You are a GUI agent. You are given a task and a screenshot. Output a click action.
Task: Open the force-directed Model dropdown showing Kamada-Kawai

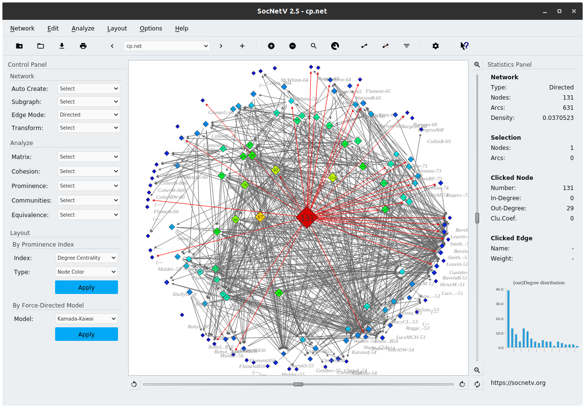[x=86, y=319]
